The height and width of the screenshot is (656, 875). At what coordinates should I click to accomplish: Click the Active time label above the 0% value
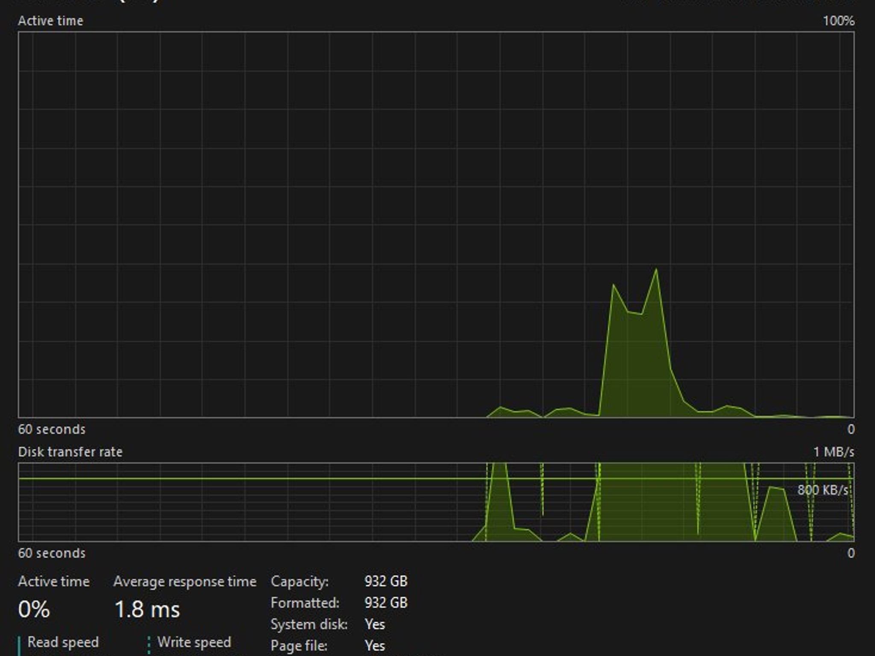coord(54,582)
